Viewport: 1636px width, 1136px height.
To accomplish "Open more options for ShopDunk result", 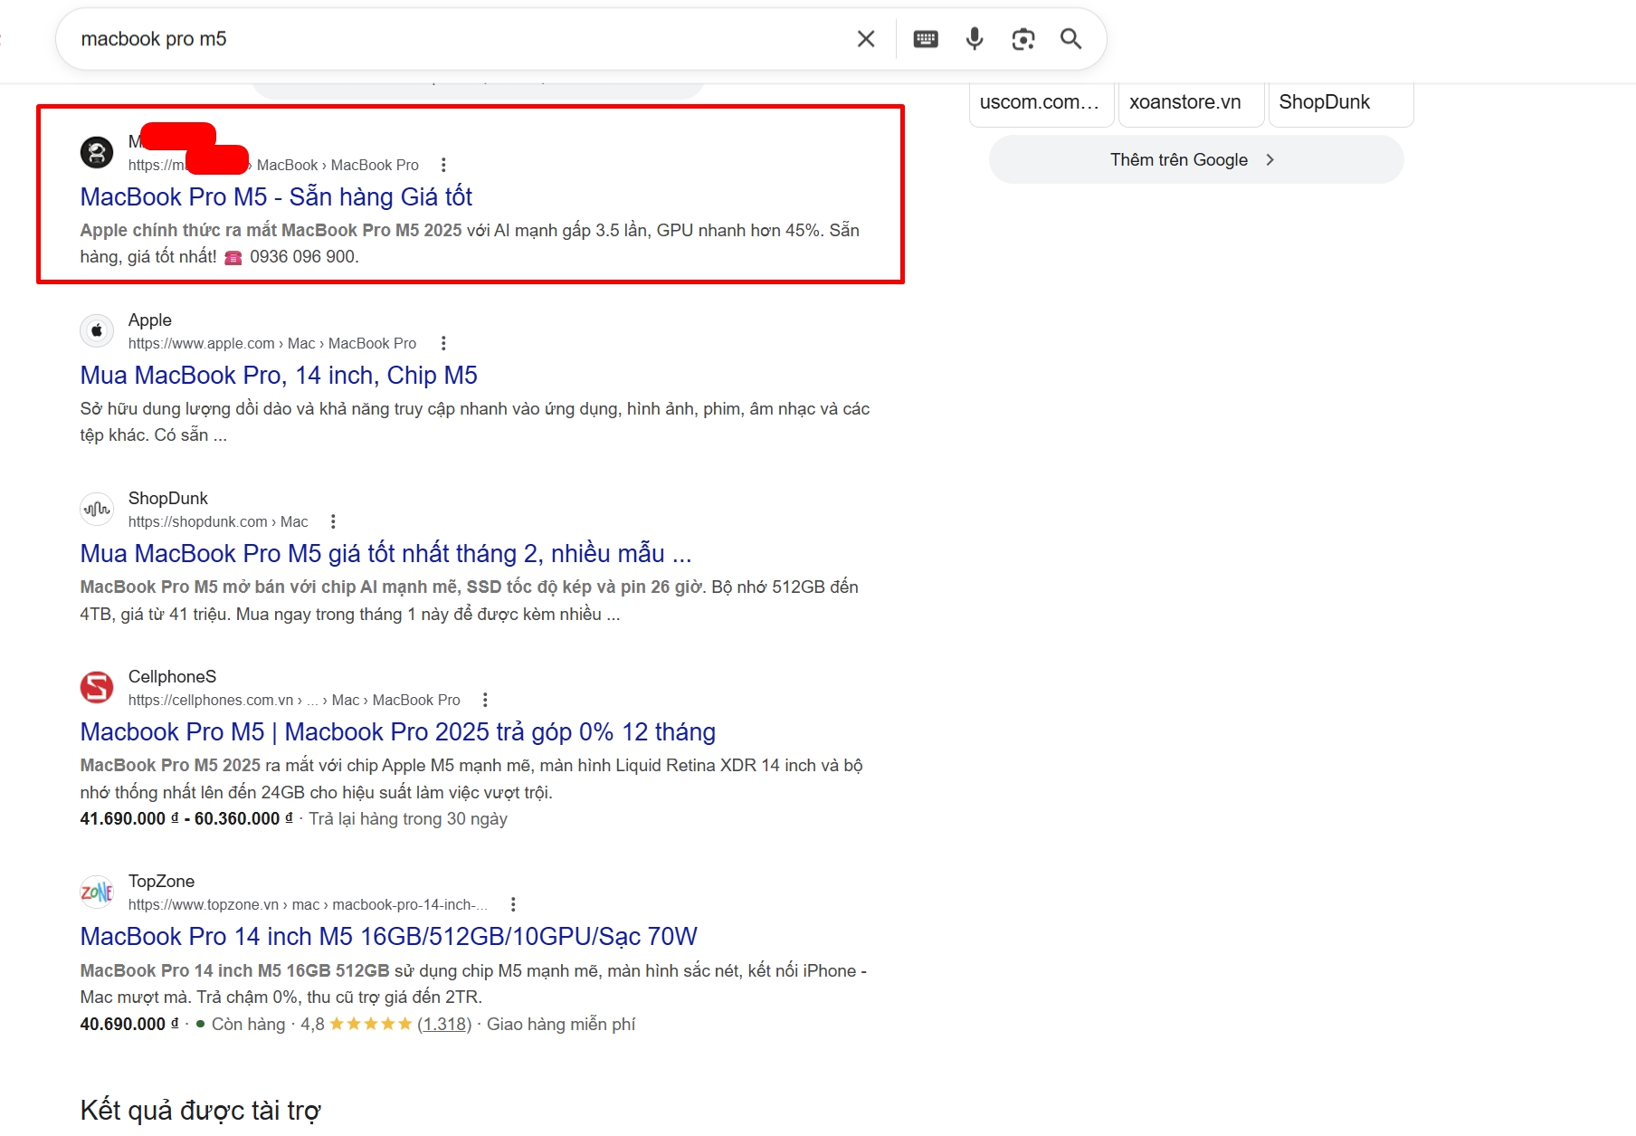I will 333,521.
